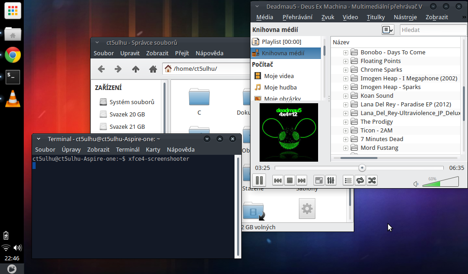The width and height of the screenshot is (468, 274).
Task: Open applications menu grid icon in panel
Action: pyautogui.click(x=12, y=11)
